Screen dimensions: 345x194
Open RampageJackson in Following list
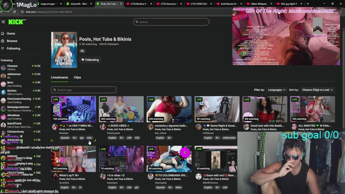click(x=20, y=109)
